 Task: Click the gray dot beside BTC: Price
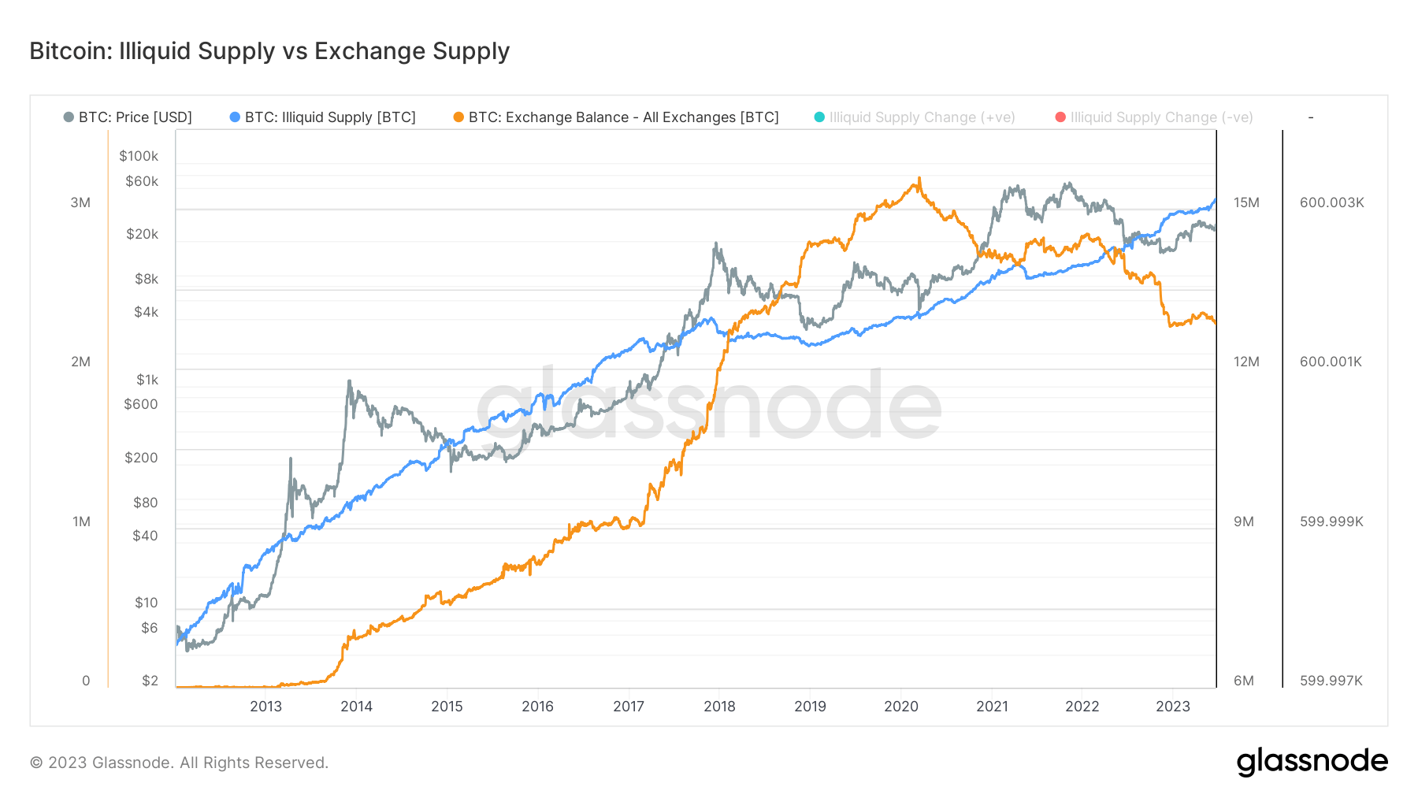pyautogui.click(x=69, y=117)
